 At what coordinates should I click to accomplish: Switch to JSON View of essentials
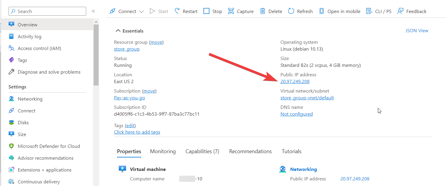tap(417, 30)
